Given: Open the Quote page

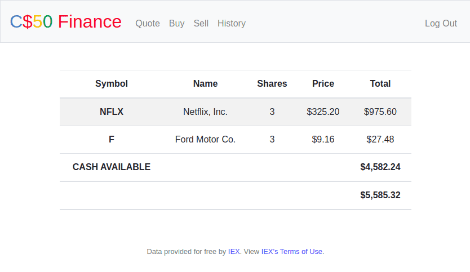Looking at the screenshot, I should [148, 23].
